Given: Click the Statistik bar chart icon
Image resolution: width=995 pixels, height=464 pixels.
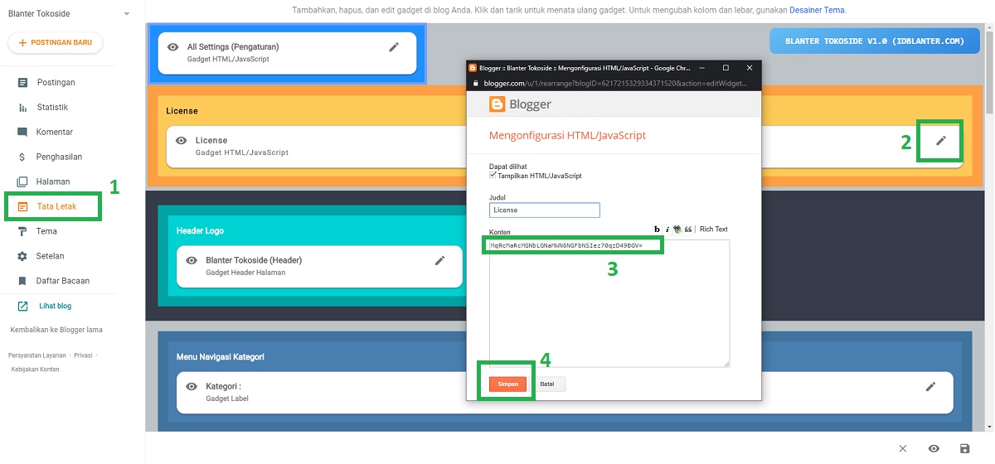Looking at the screenshot, I should [22, 107].
